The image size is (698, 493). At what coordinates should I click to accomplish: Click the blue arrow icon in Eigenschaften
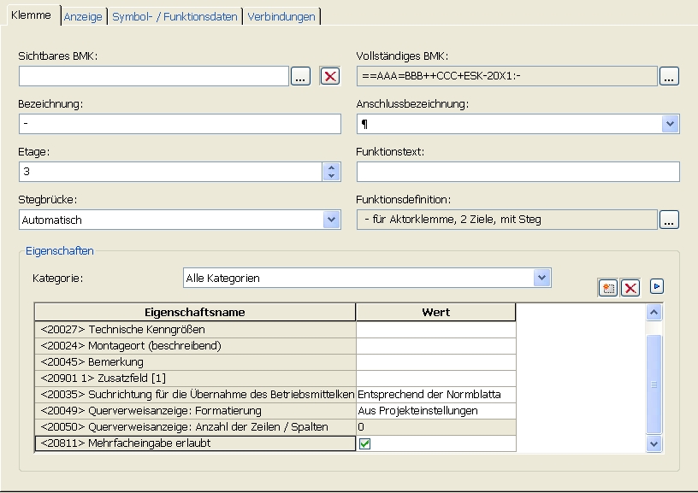[657, 286]
